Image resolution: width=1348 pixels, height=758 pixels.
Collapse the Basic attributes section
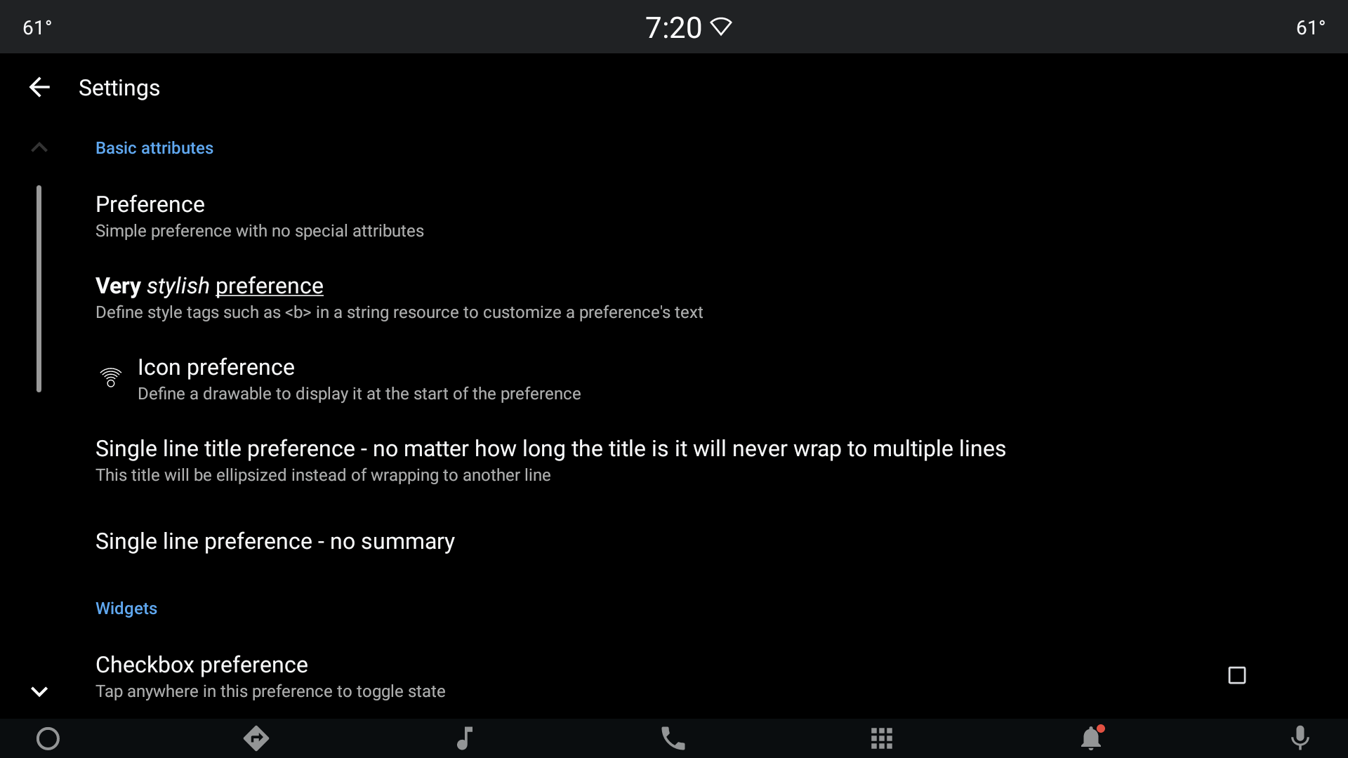click(x=37, y=146)
